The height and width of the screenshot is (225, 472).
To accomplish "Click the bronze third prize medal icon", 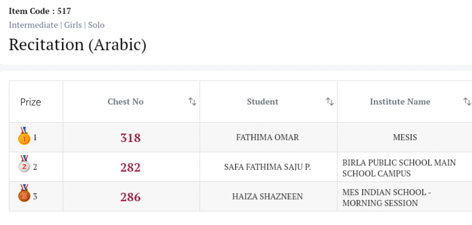I will 24,195.
